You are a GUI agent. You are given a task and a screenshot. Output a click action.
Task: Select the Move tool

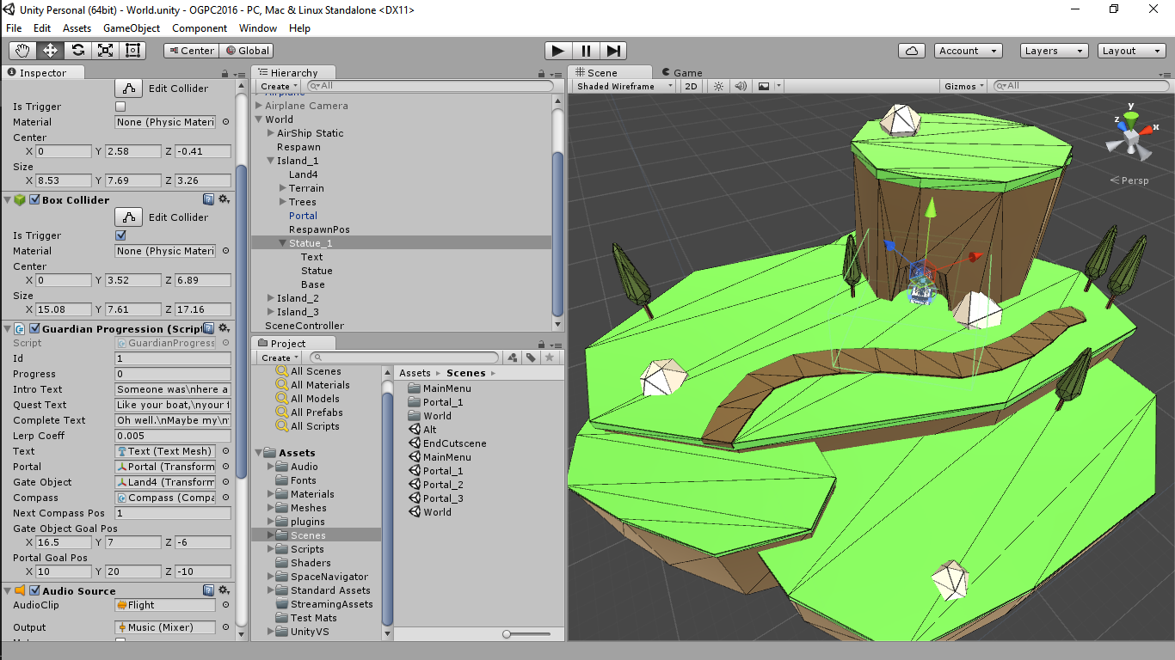tap(49, 50)
